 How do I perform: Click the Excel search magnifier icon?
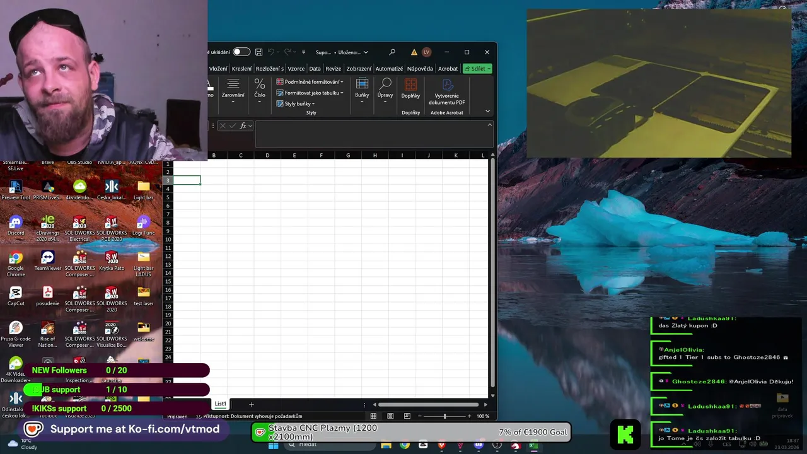click(392, 52)
